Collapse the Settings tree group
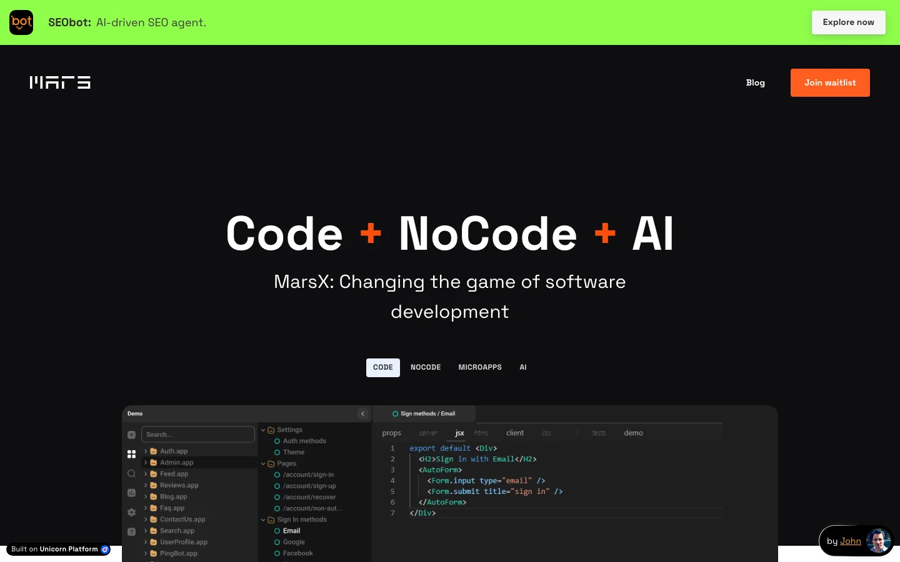This screenshot has width=900, height=562. (x=263, y=430)
